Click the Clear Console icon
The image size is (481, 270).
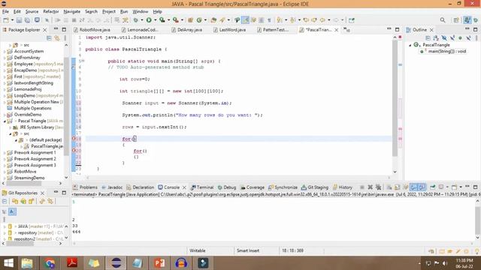click(x=389, y=187)
